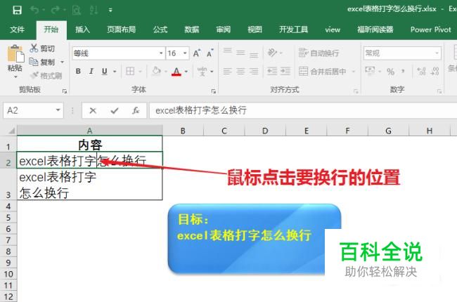The image size is (457, 302).
Task: Click the phonetic guide (wén) icon
Action: click(202, 71)
